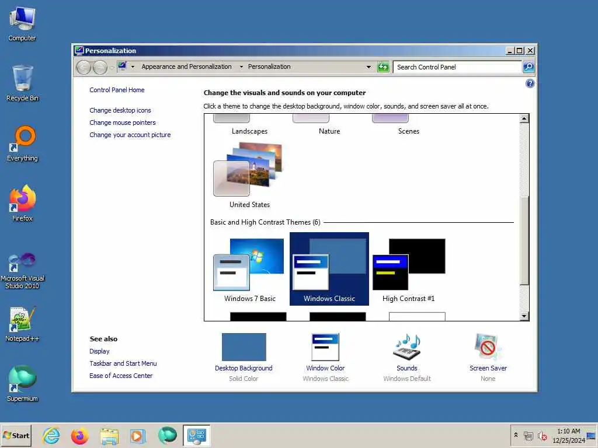Screen dimensions: 598x448
Task: Select Microsoft Visual Studio 2010 shortcut
Action: pos(22,271)
